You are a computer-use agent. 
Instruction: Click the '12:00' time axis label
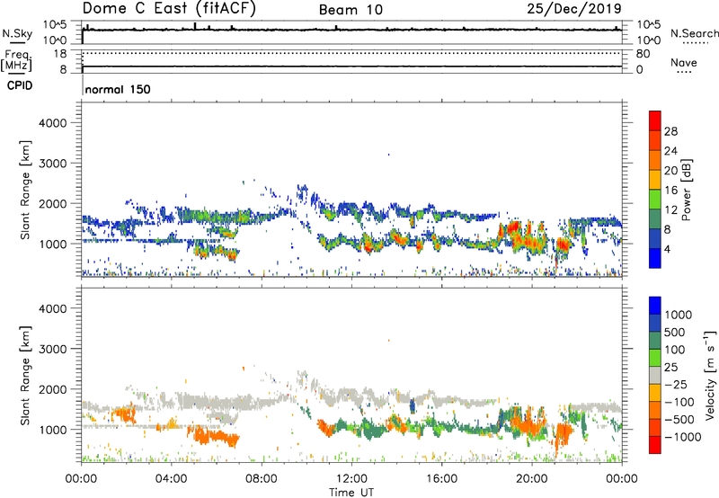pyautogui.click(x=351, y=479)
